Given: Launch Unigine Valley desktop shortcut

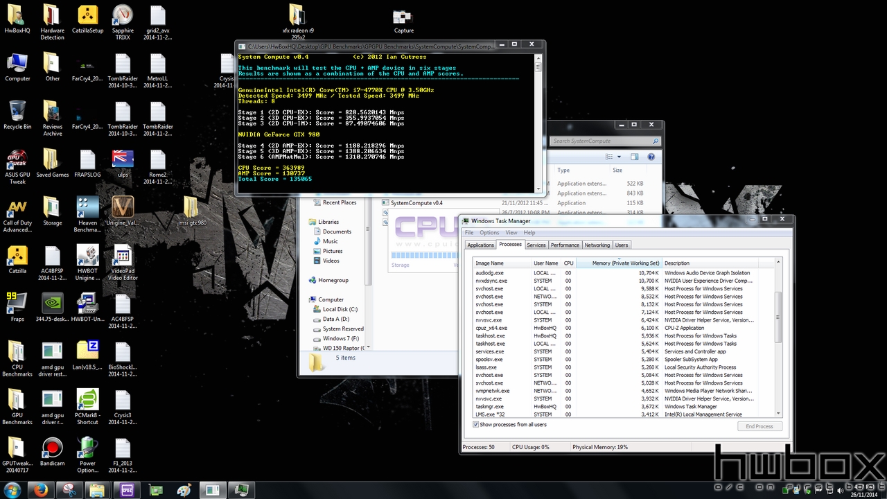Looking at the screenshot, I should (x=123, y=212).
